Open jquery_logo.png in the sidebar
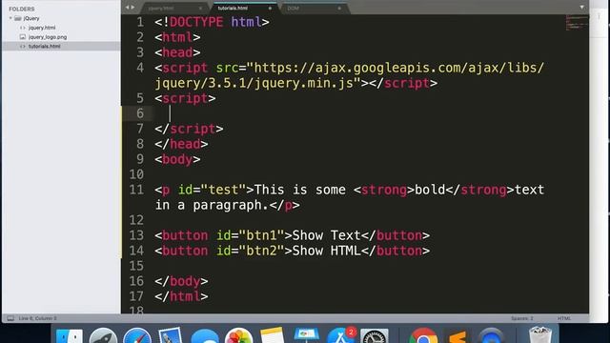The height and width of the screenshot is (343, 610). click(x=48, y=37)
